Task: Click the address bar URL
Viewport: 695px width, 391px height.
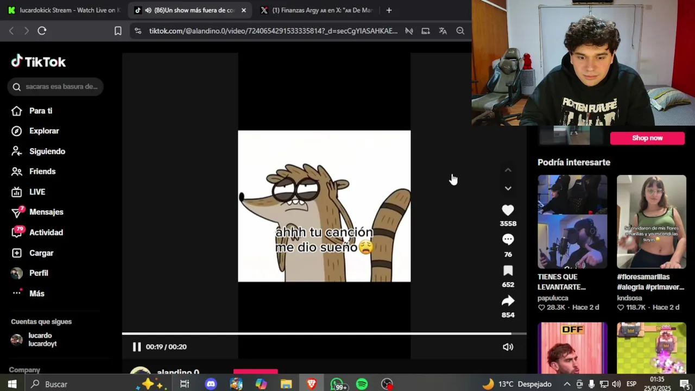Action: coord(273,31)
